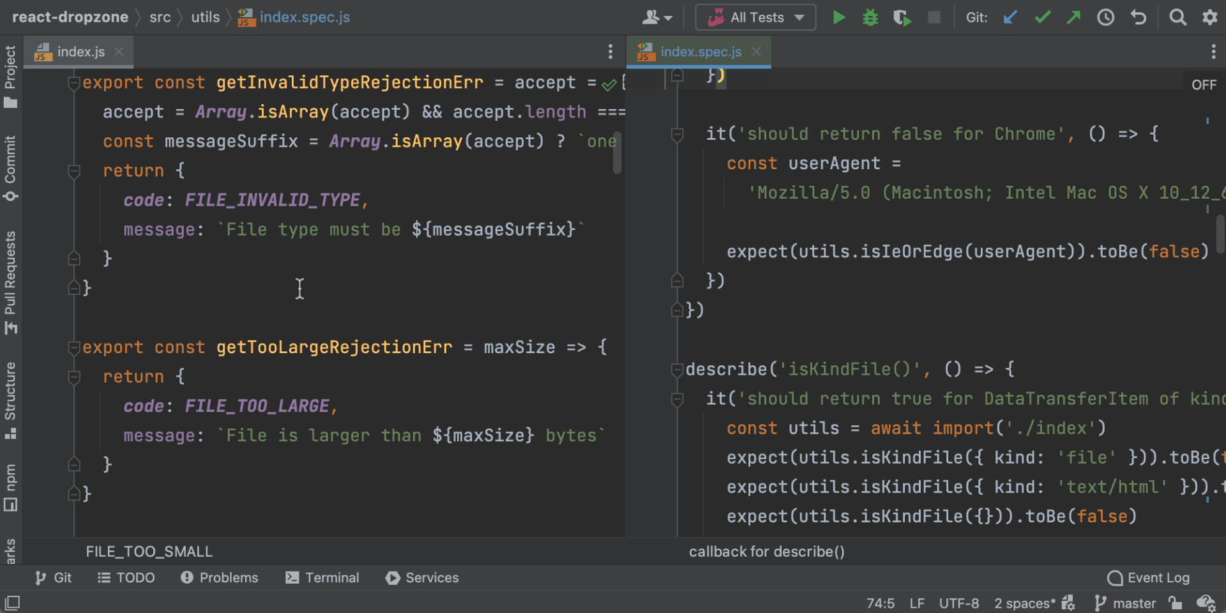Open the Services tool window
The height and width of the screenshot is (613, 1226).
click(x=422, y=578)
